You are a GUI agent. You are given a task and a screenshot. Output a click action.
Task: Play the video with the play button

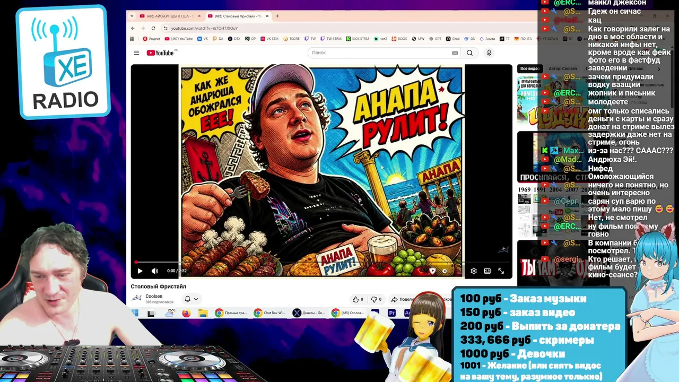[140, 271]
